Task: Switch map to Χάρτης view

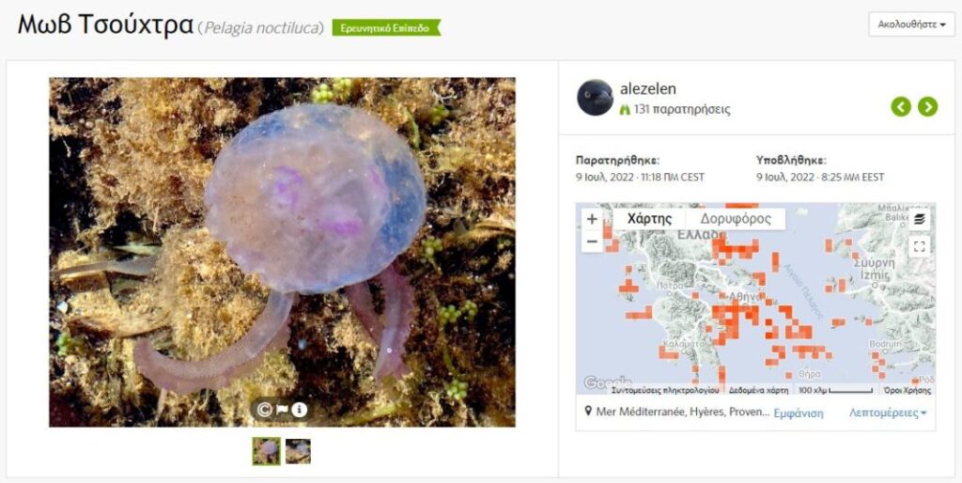Action: pos(650,219)
